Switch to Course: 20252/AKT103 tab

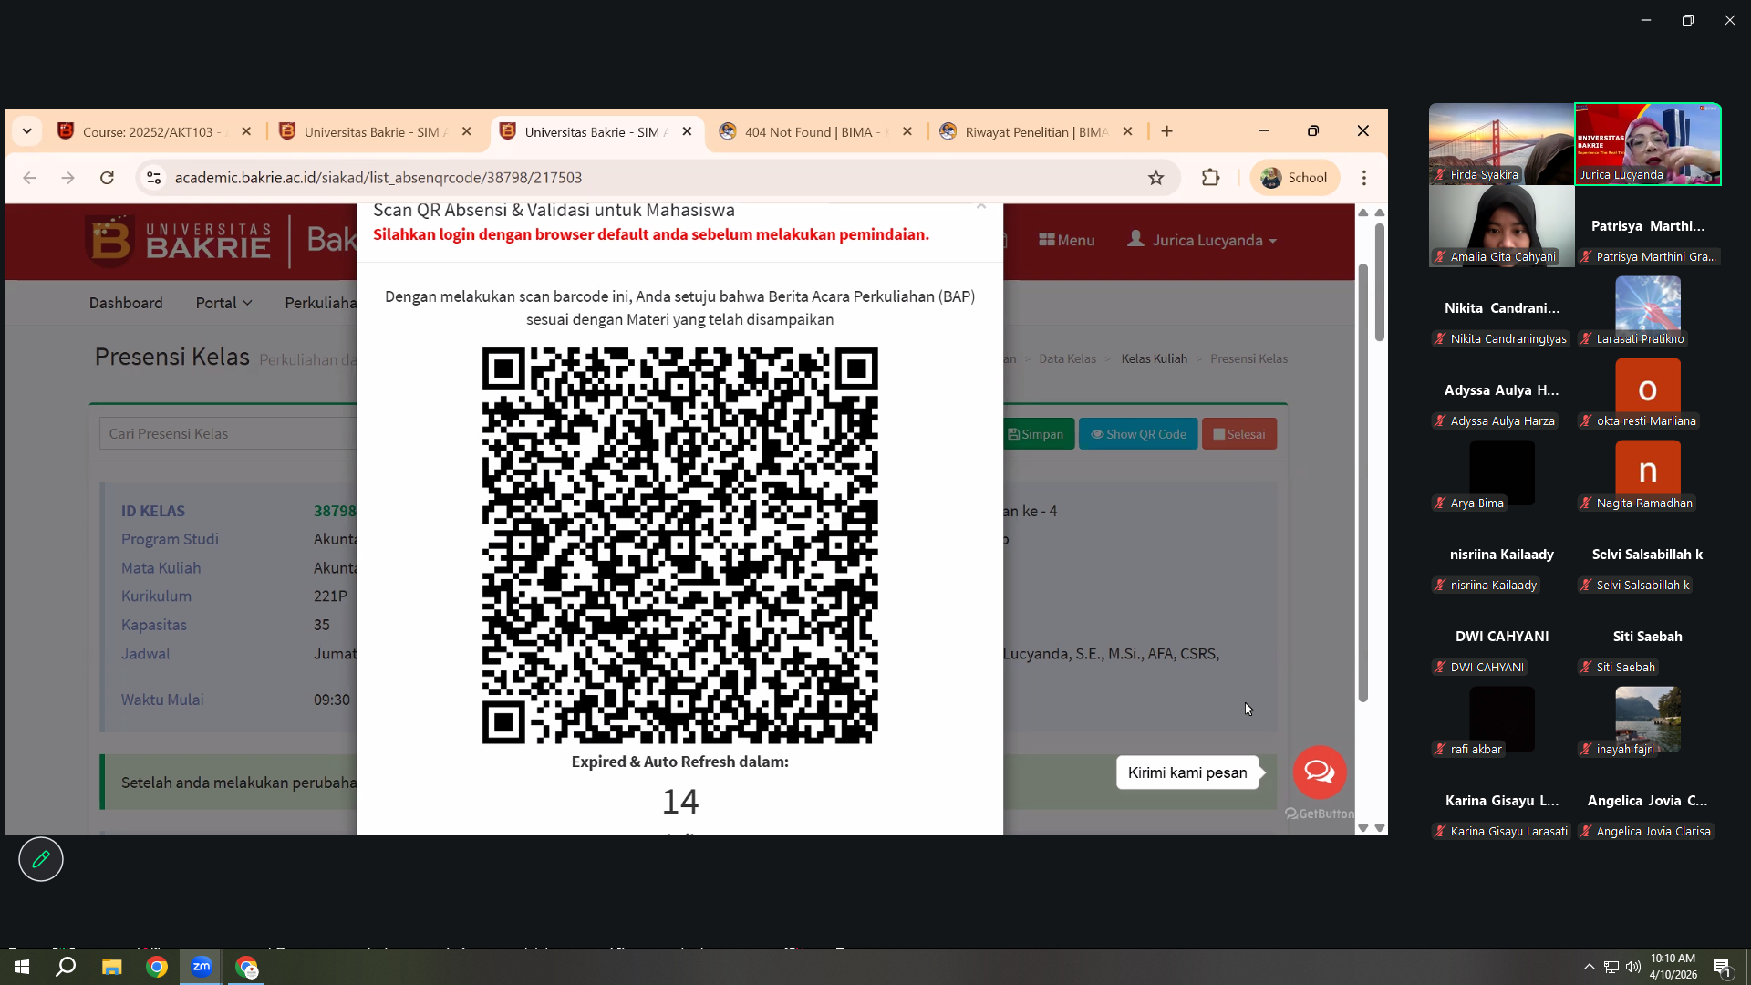click(x=155, y=131)
